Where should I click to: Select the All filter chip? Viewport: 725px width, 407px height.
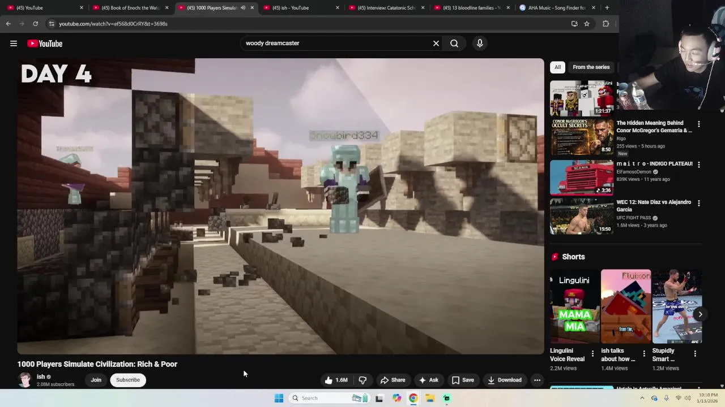[x=557, y=67]
